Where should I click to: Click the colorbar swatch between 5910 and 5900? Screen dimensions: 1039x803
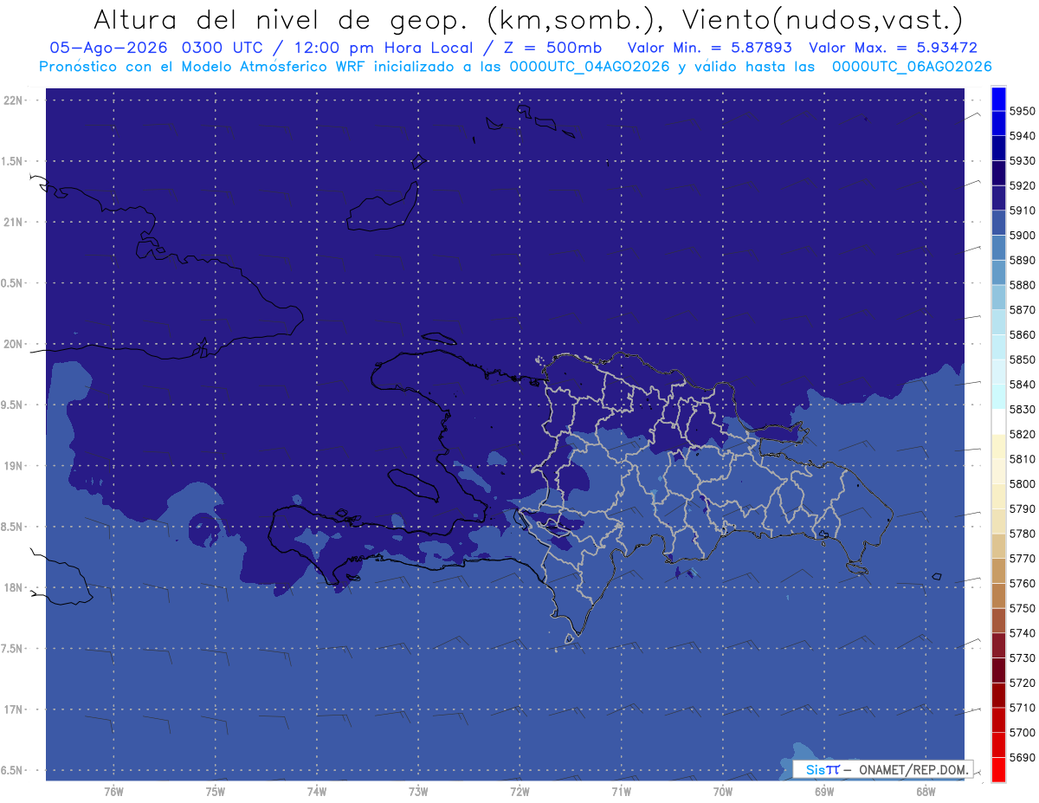coord(998,223)
